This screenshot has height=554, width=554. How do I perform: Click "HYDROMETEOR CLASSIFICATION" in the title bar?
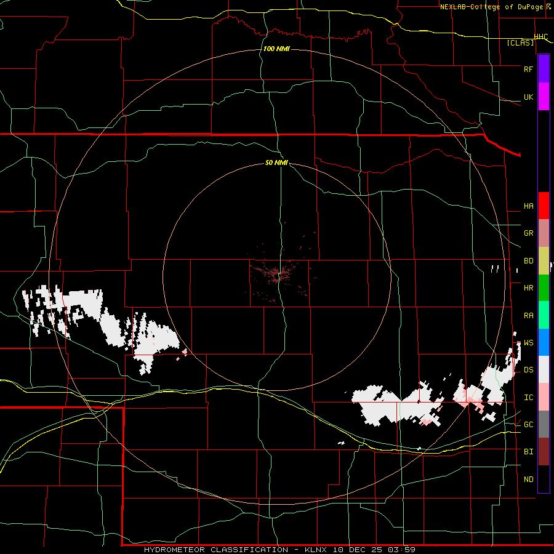click(216, 550)
